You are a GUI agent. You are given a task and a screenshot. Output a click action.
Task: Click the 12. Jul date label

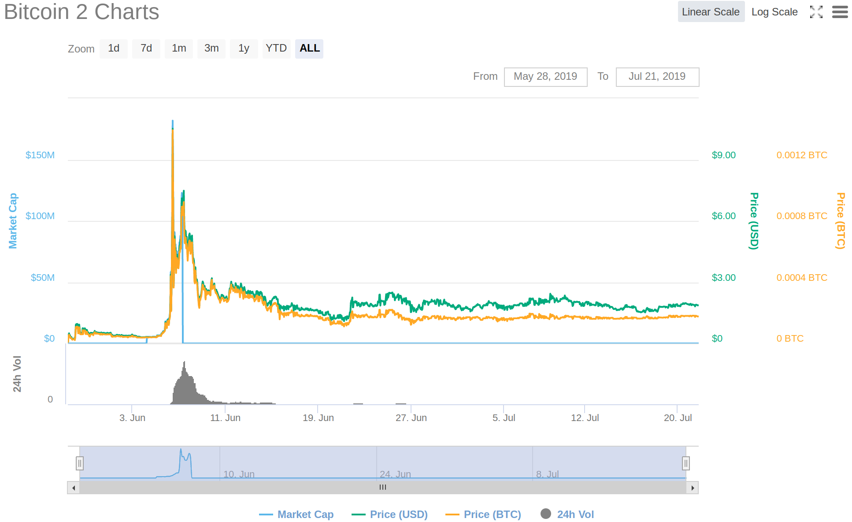[585, 418]
